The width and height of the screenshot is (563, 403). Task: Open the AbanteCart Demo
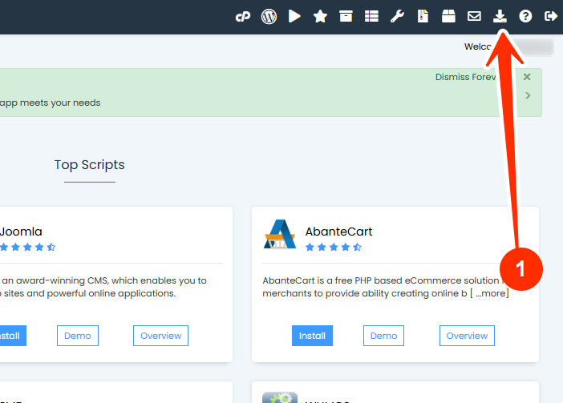tap(383, 336)
